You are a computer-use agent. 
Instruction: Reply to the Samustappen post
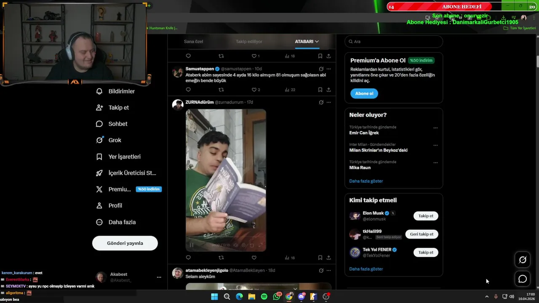(188, 90)
